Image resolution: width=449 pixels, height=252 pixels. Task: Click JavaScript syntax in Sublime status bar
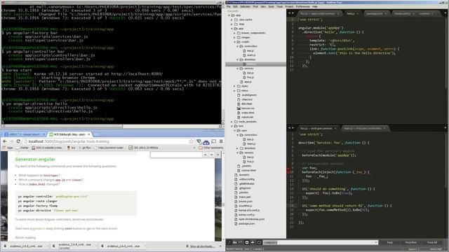coord(436,249)
